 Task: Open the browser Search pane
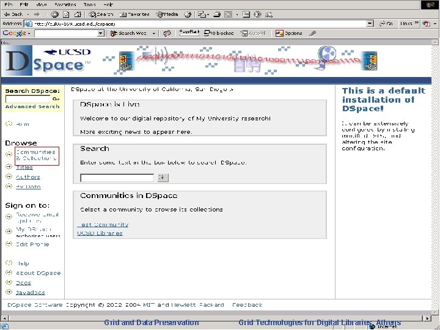click(101, 14)
